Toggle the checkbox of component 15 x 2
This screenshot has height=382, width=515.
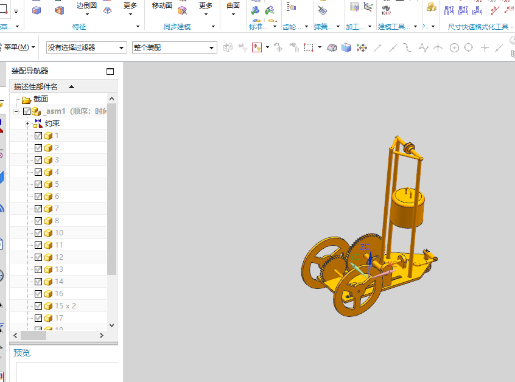point(38,306)
